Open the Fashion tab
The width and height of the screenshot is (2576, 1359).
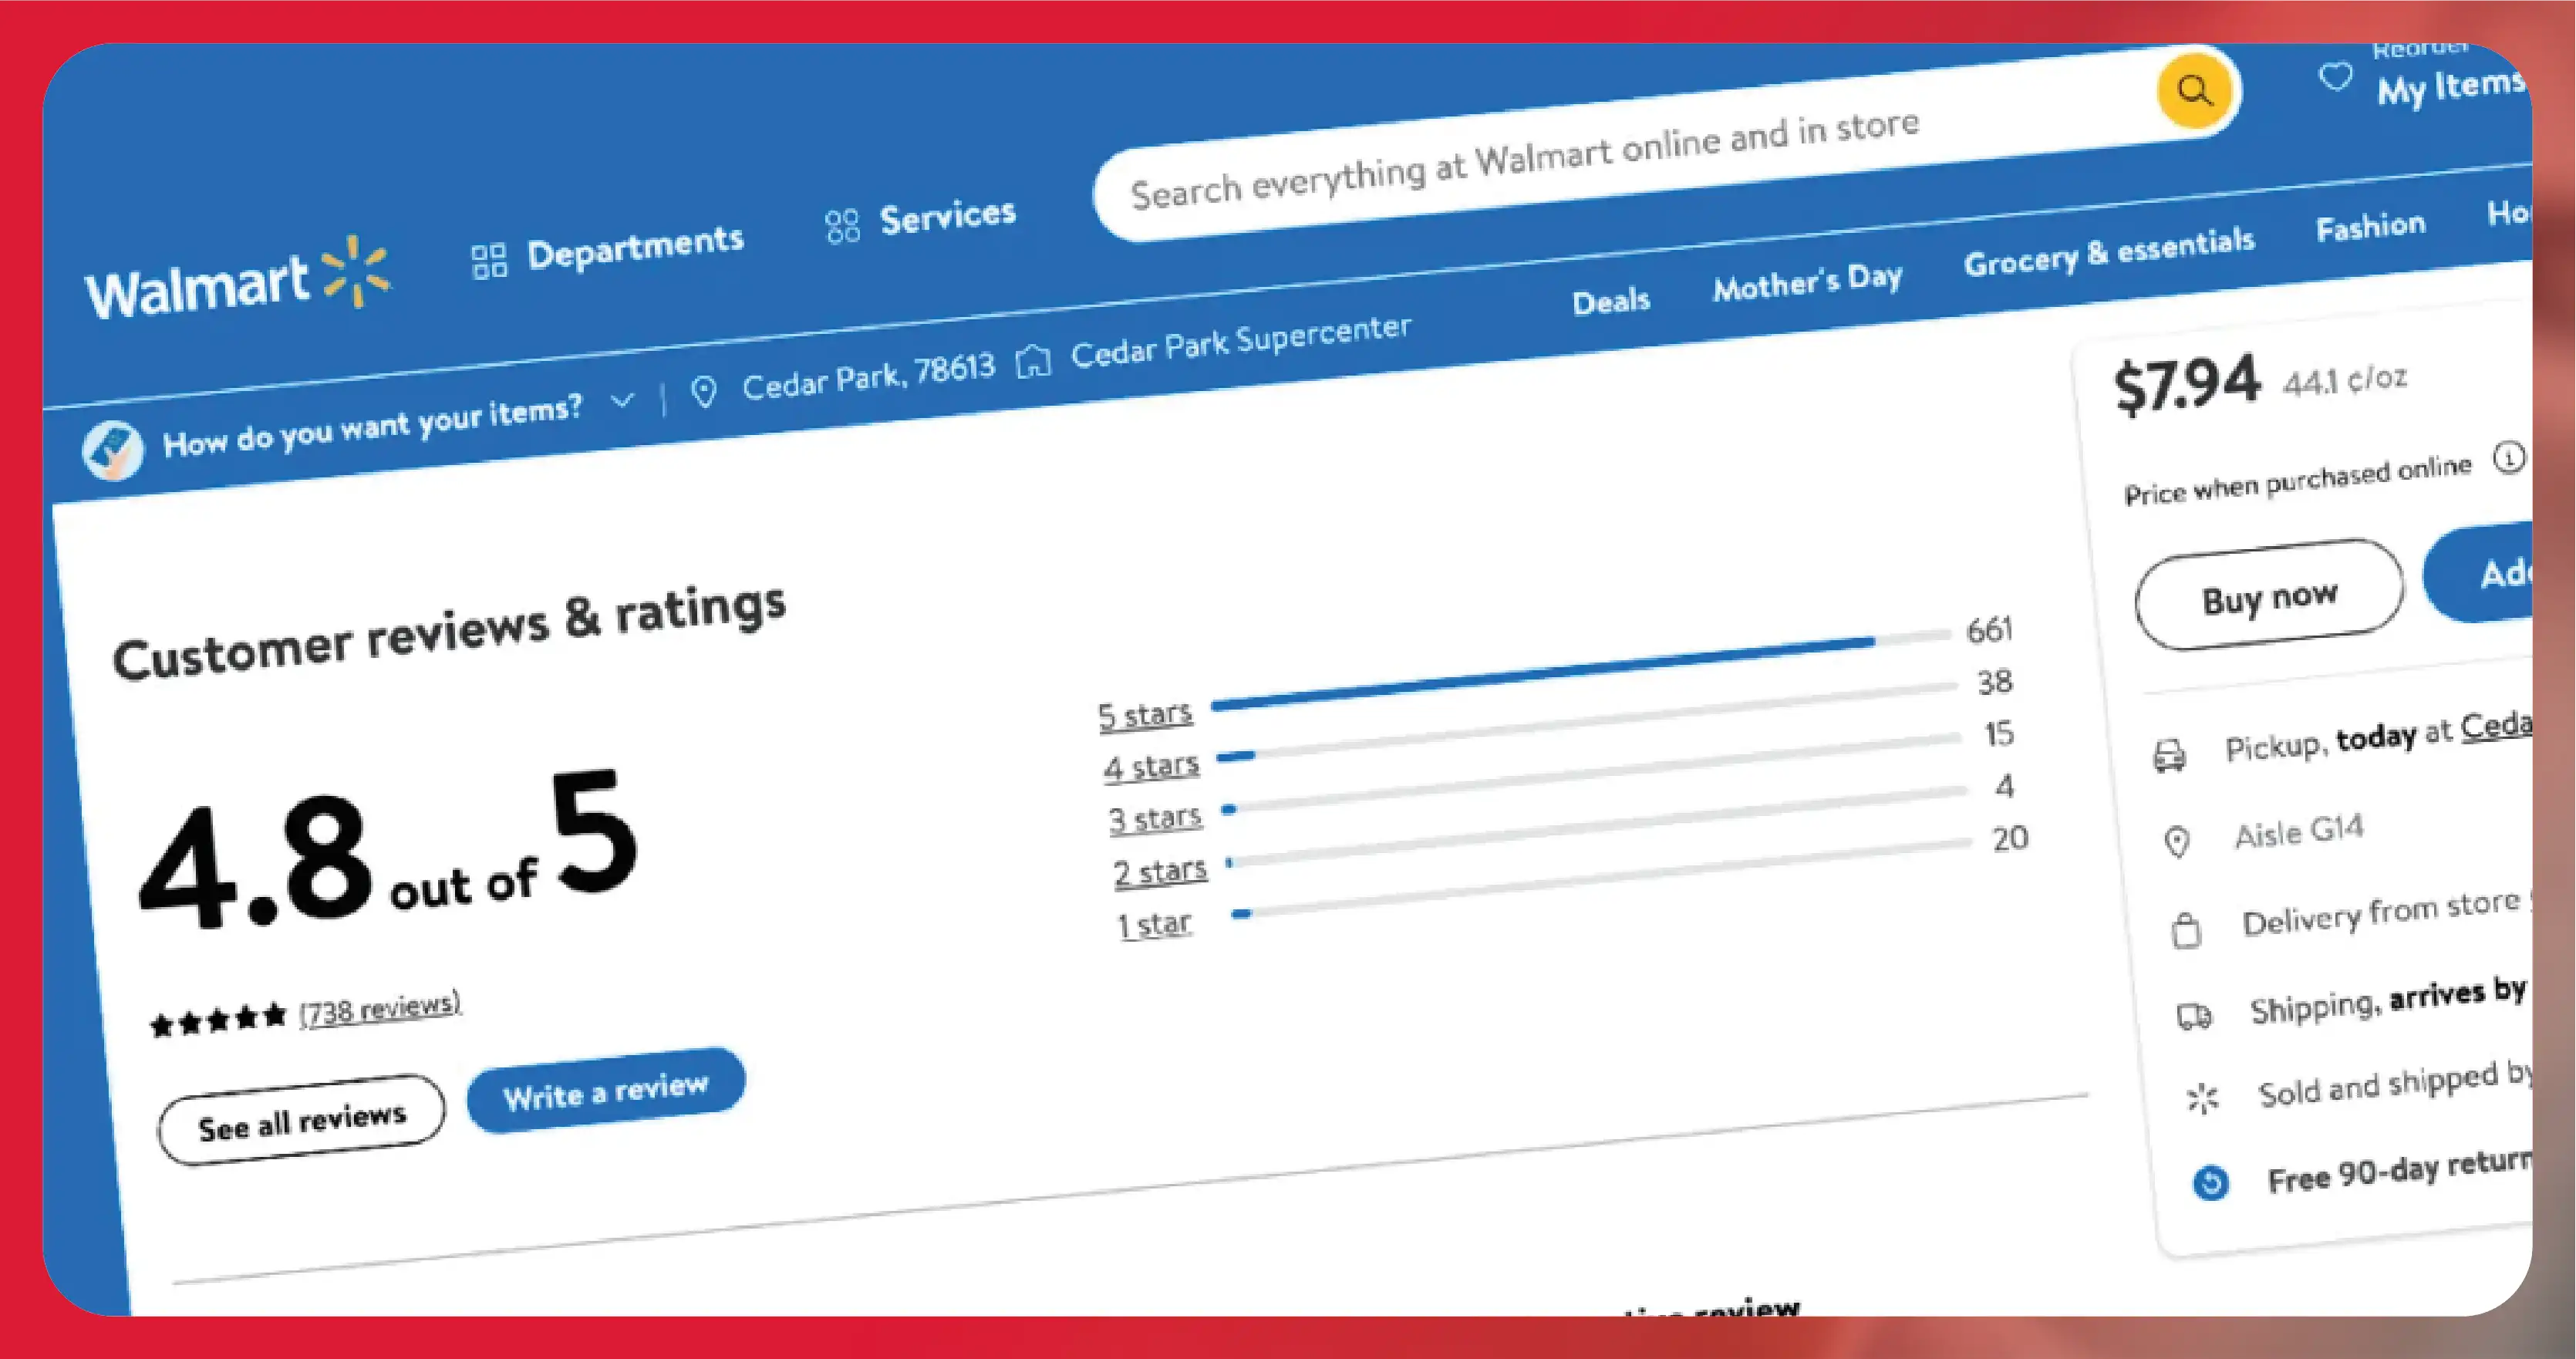2371,227
